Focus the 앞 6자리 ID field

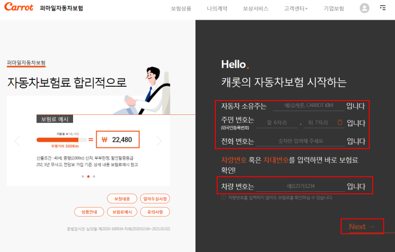[277, 123]
